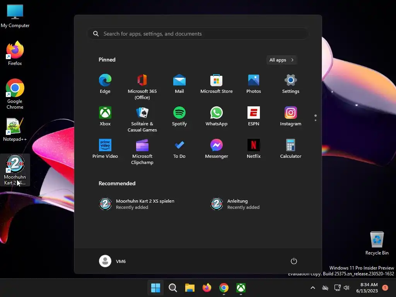This screenshot has width=396, height=297.
Task: Open the Netflix app
Action: [x=254, y=149]
